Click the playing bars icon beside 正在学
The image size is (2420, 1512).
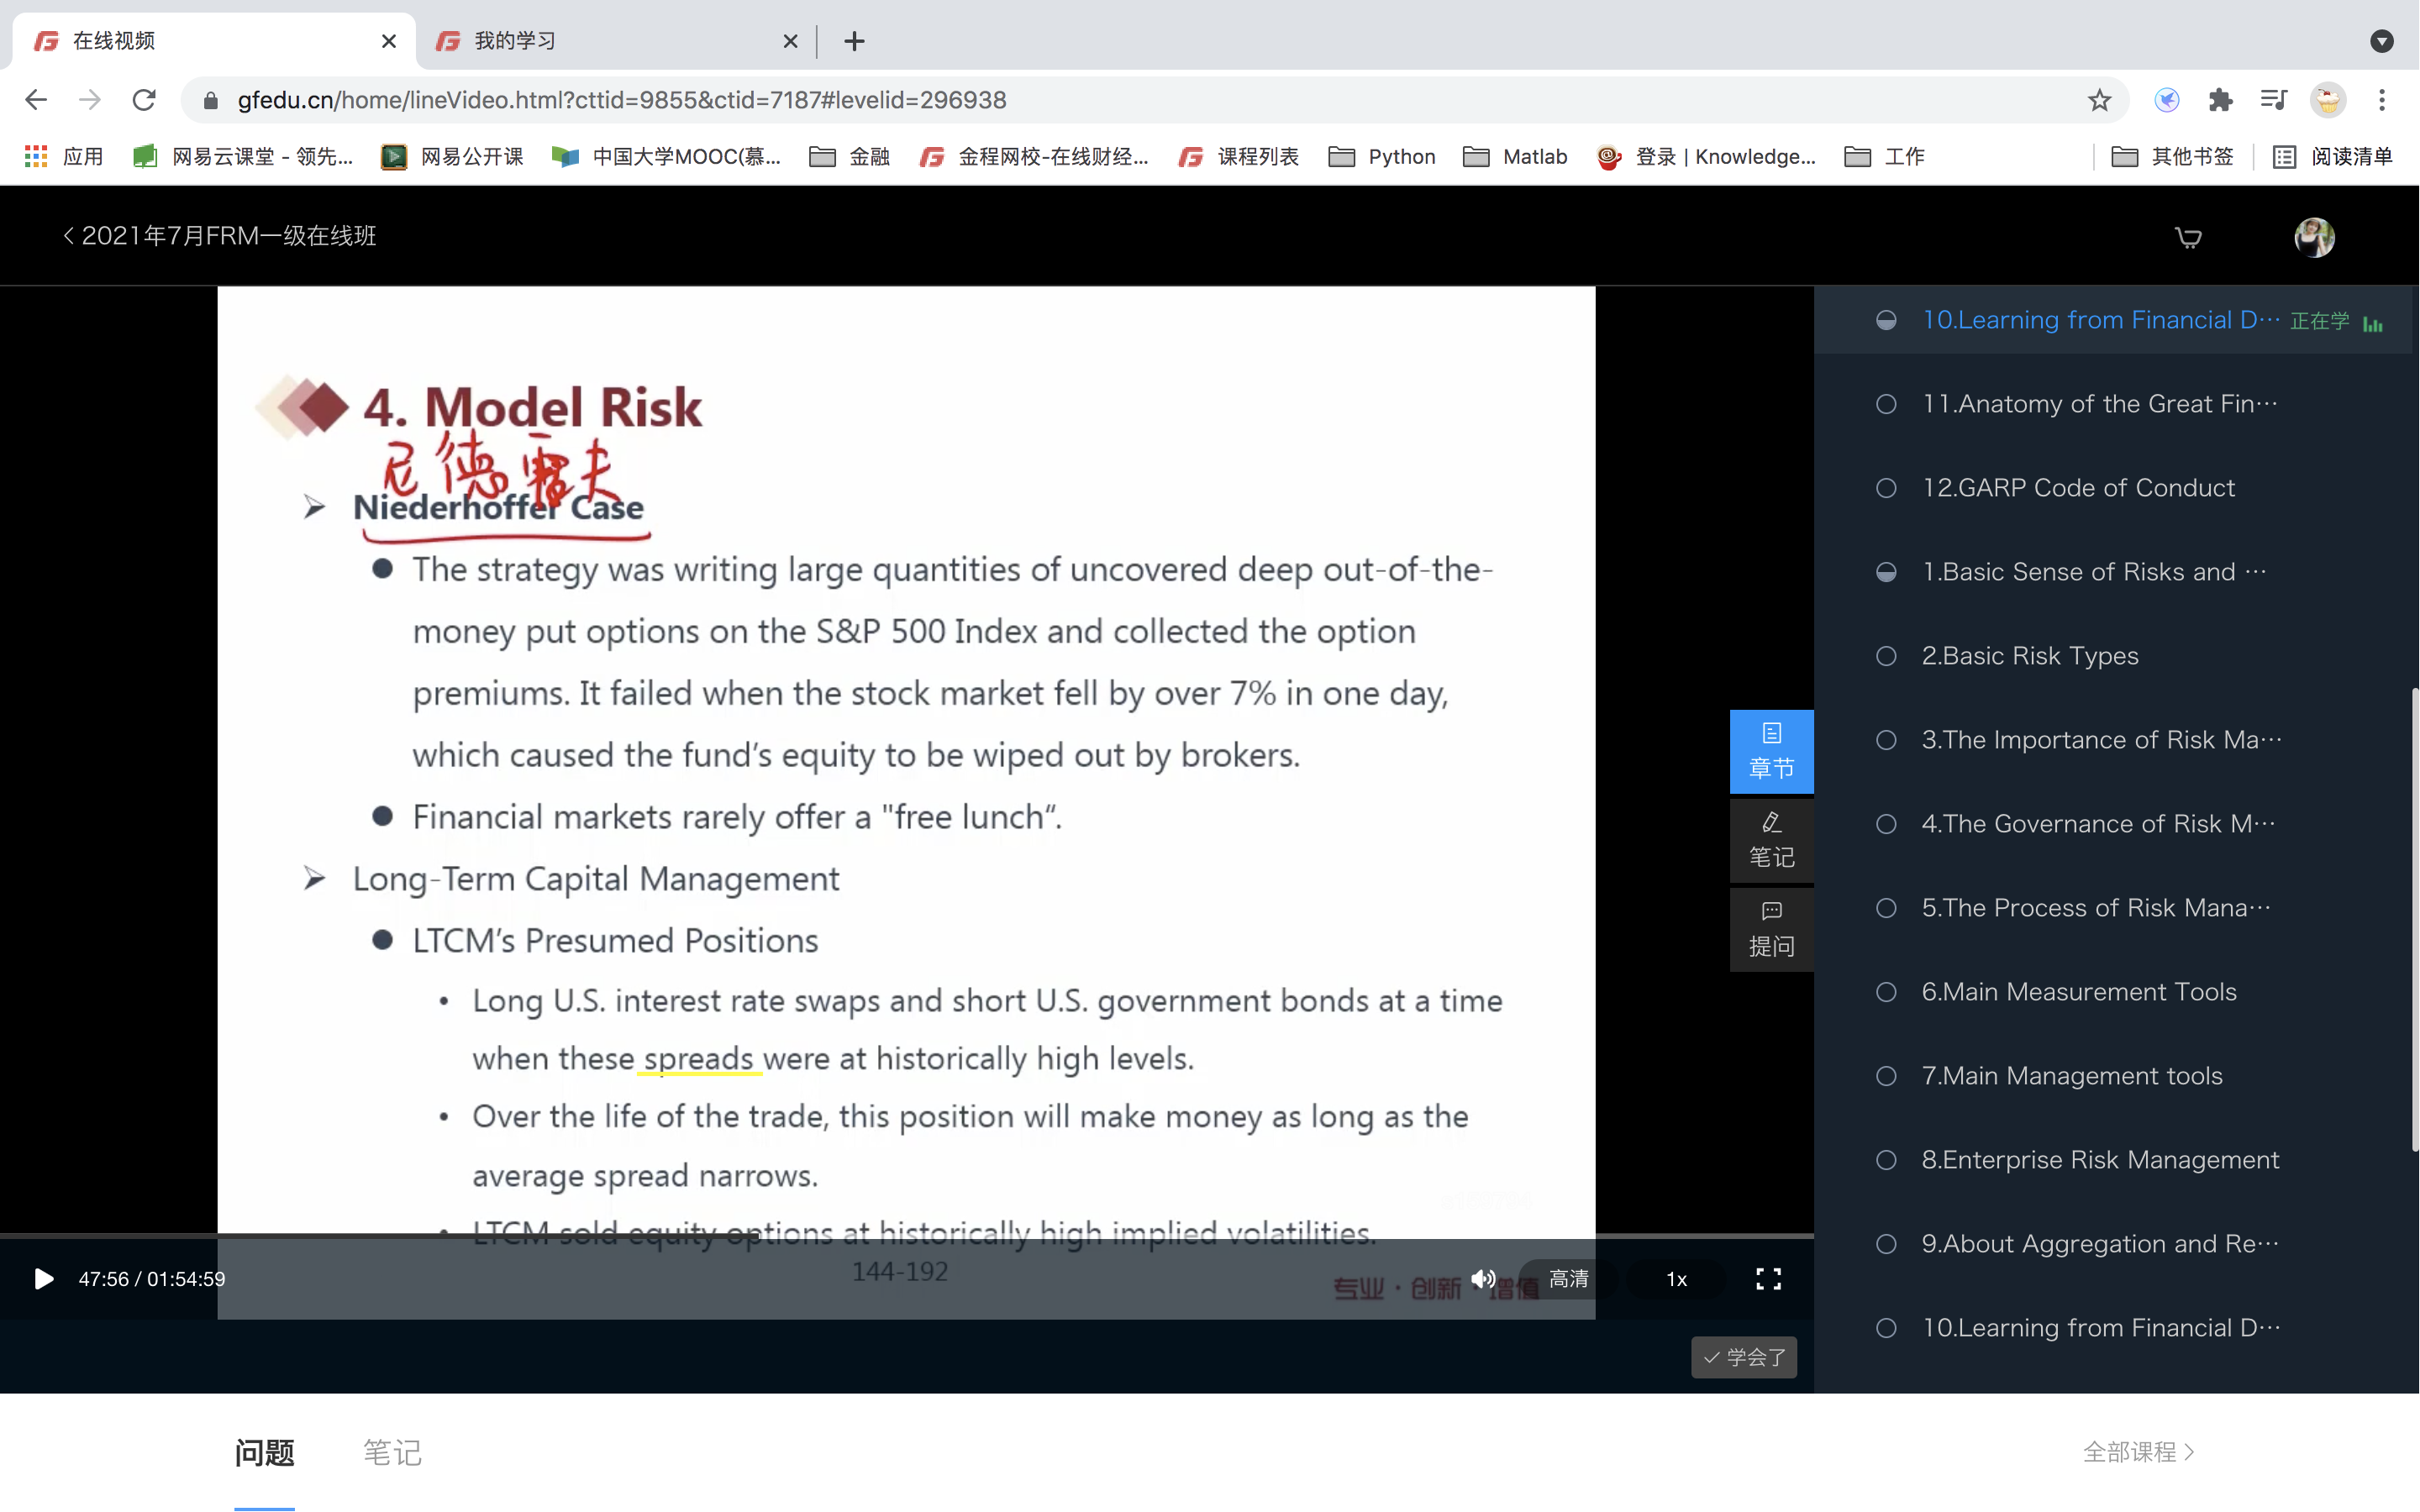pyautogui.click(x=2373, y=323)
